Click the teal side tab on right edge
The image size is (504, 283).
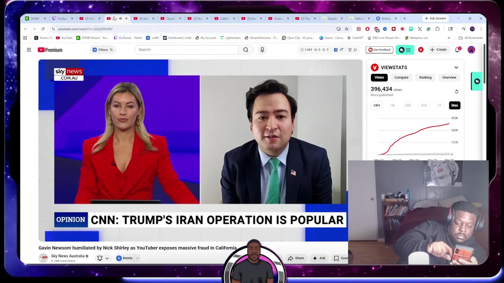click(x=477, y=81)
